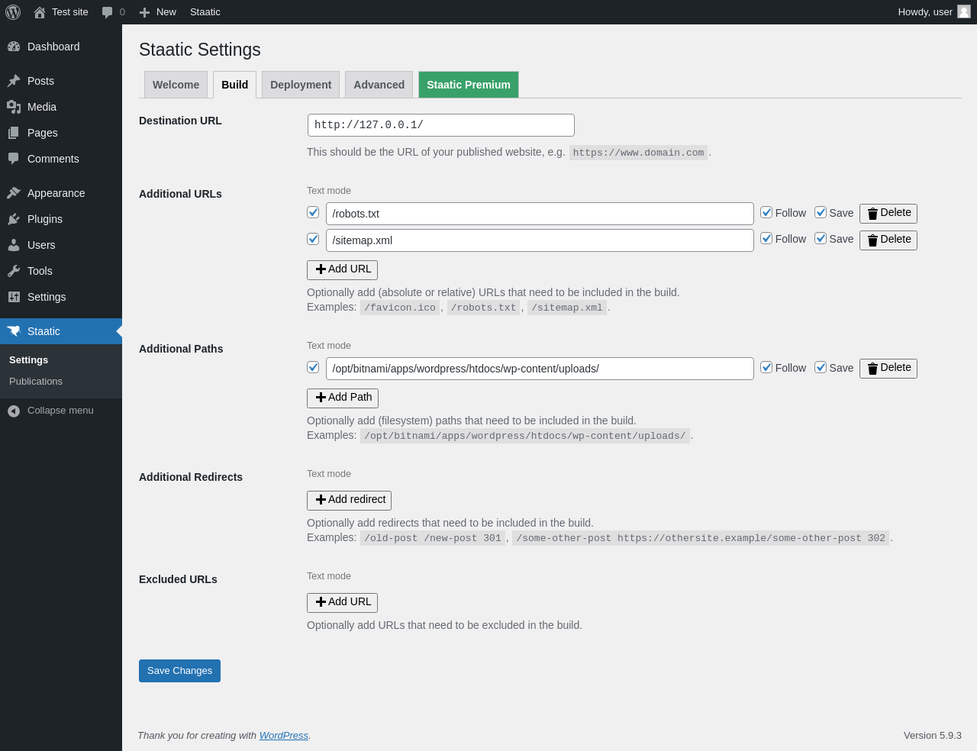
Task: Visit Test site home link
Action: click(x=61, y=12)
